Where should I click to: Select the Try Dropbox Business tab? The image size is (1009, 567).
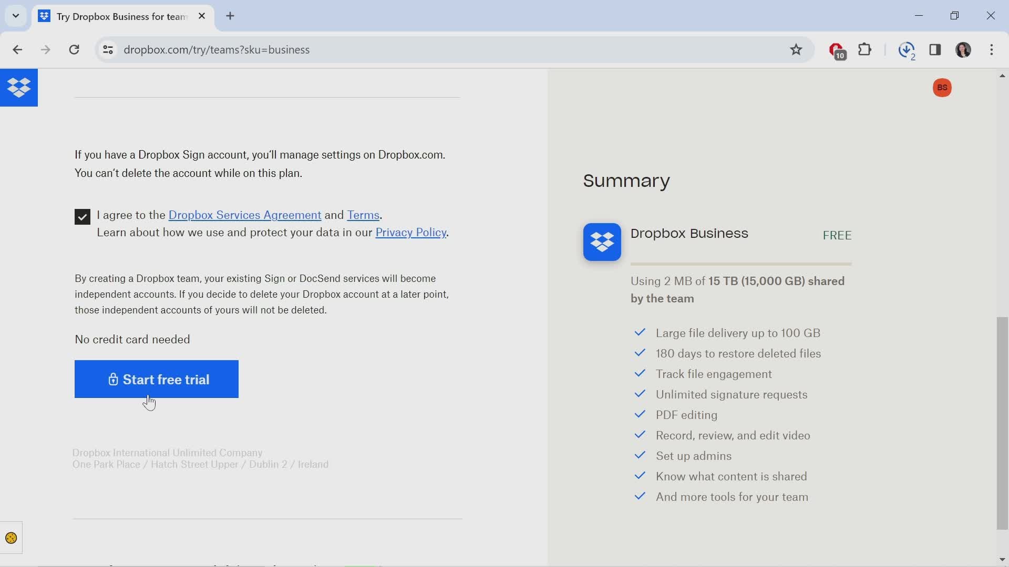[121, 16]
